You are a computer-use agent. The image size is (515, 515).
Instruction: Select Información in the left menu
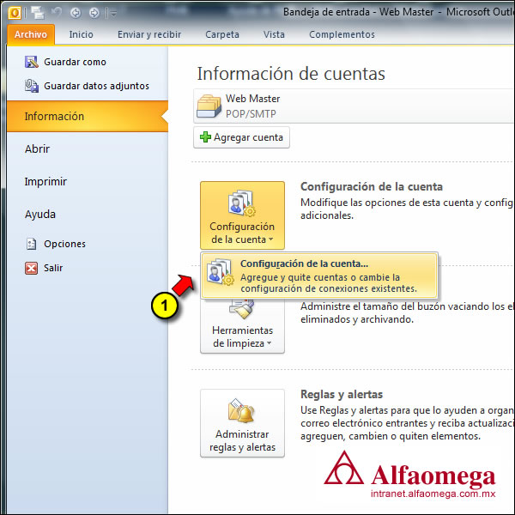[x=88, y=116]
